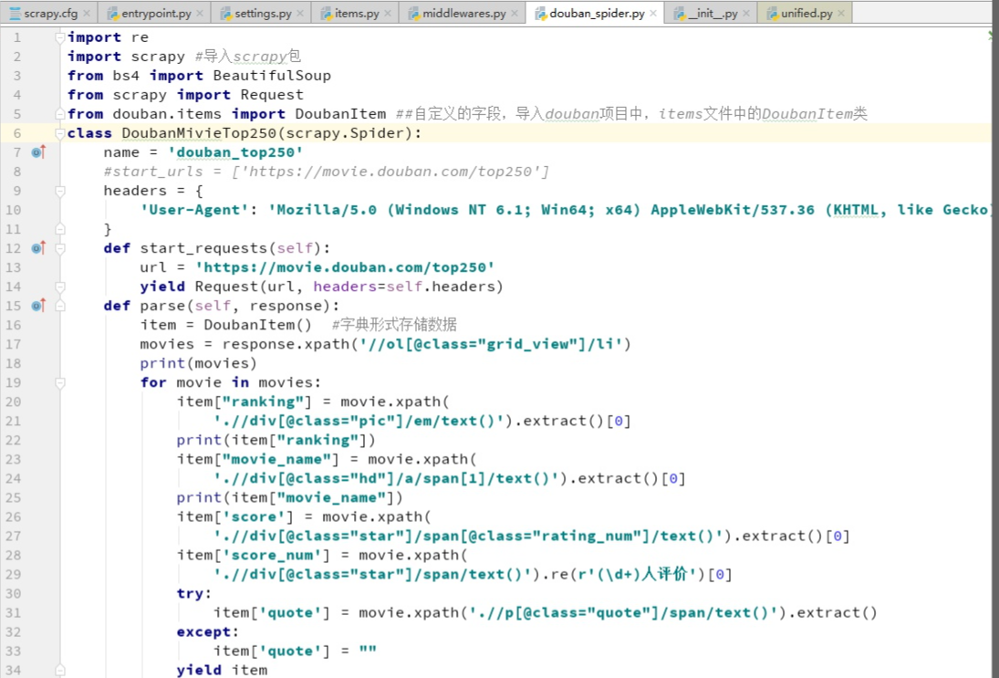Click the 'score_num' key on line 28

[x=272, y=555]
